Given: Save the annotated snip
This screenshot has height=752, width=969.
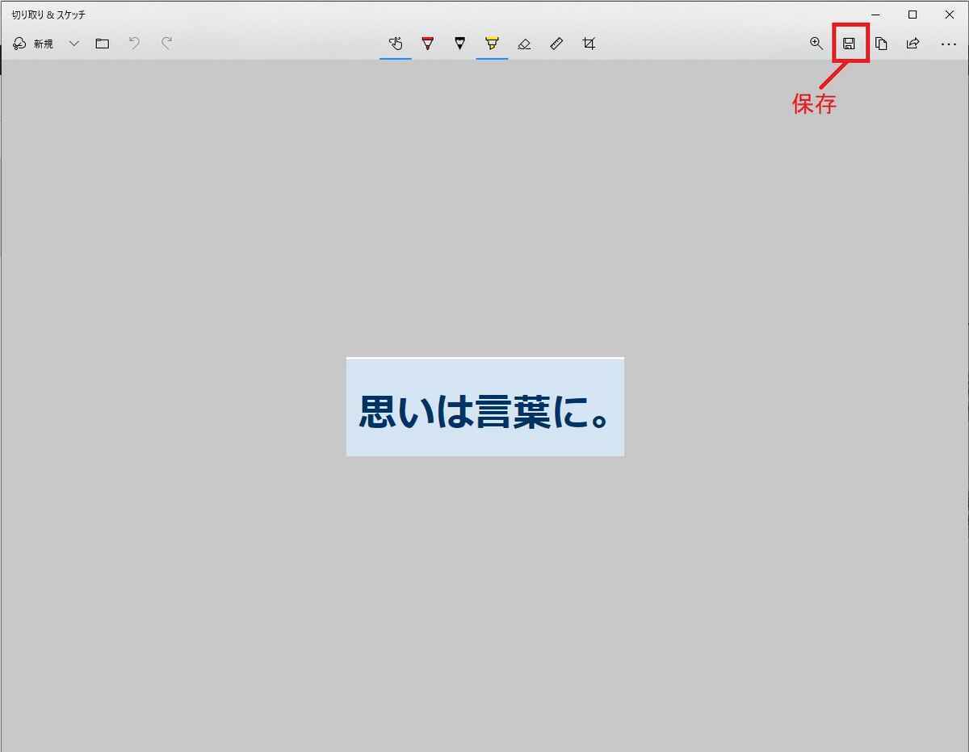Looking at the screenshot, I should pyautogui.click(x=849, y=44).
